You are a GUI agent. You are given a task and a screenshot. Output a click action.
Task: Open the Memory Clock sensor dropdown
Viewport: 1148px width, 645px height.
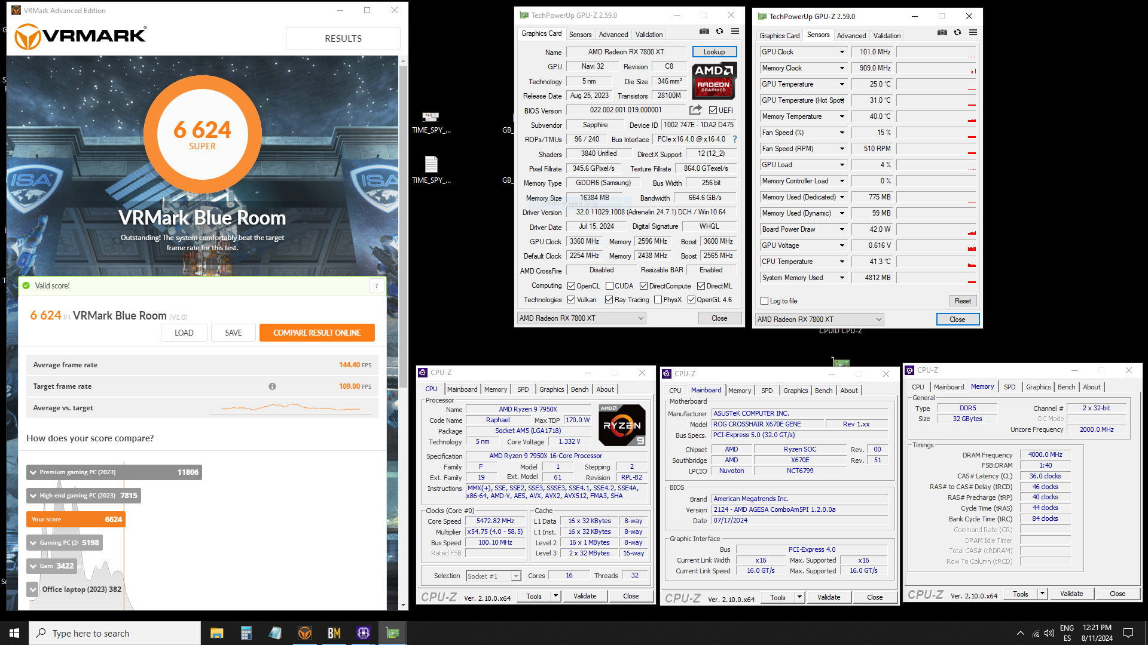(842, 68)
